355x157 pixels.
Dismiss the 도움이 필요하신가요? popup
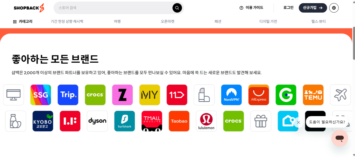[298, 122]
